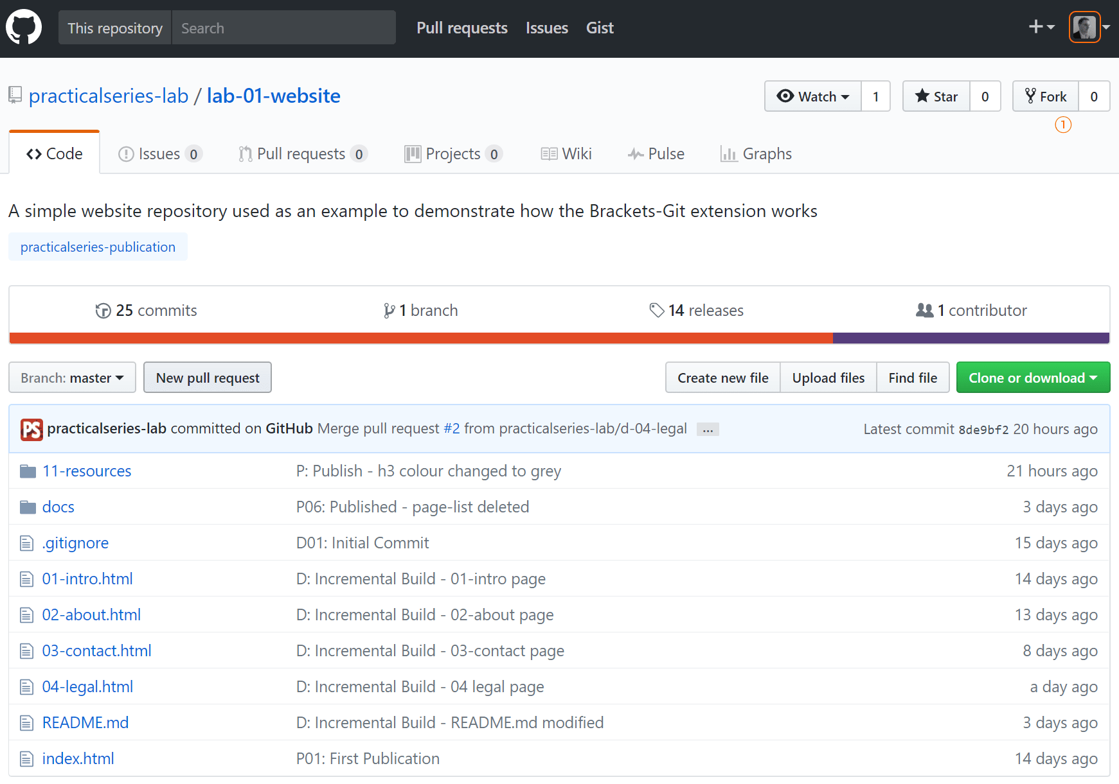Open latest commit 8de9bf2

983,430
